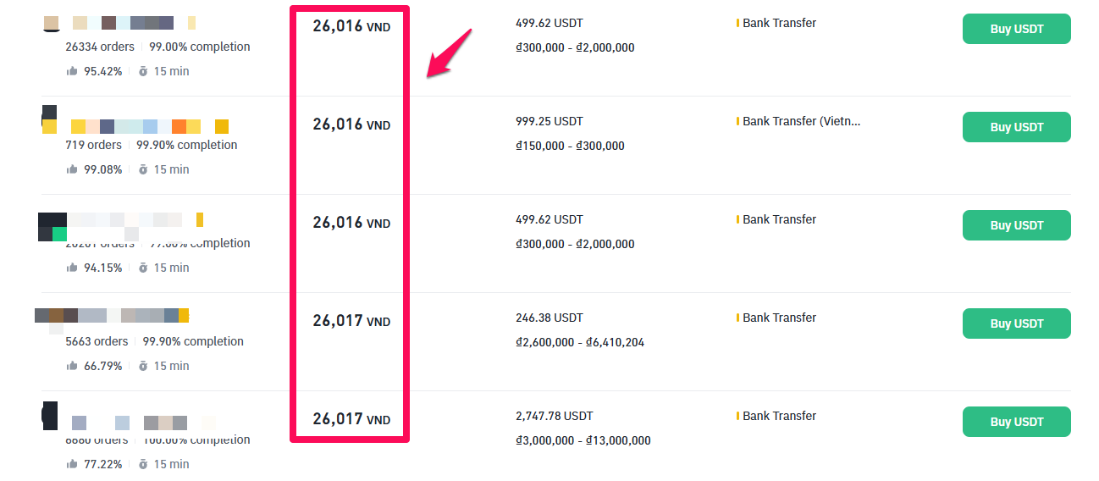Click Buy USDT for the 2,747.78 USDT offer
The image size is (1099, 481).
click(1016, 422)
